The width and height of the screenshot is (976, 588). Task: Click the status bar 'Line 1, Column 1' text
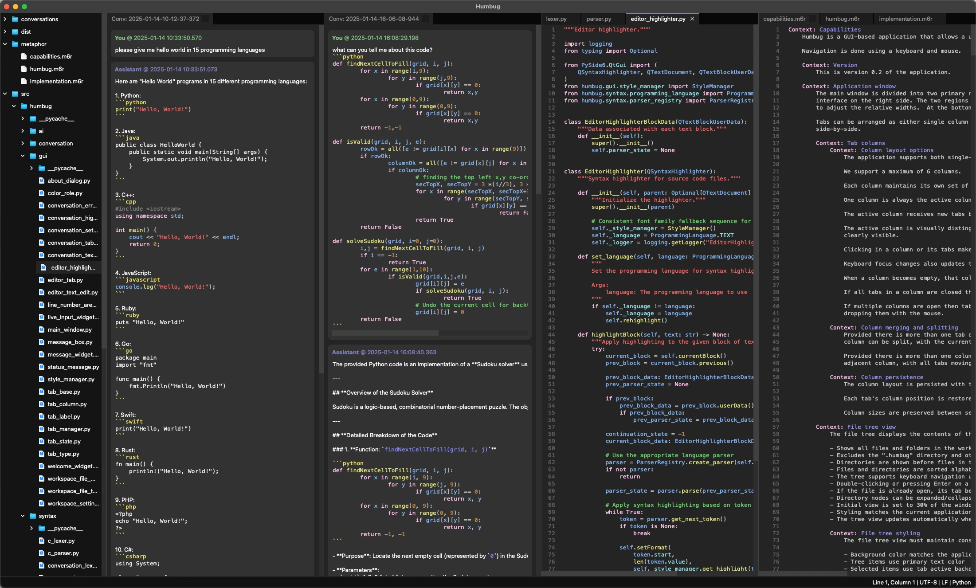(x=894, y=582)
